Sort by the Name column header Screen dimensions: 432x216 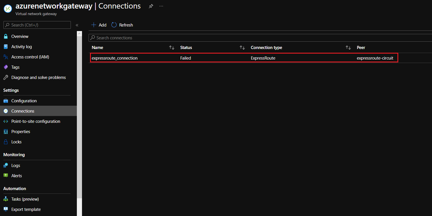[97, 48]
